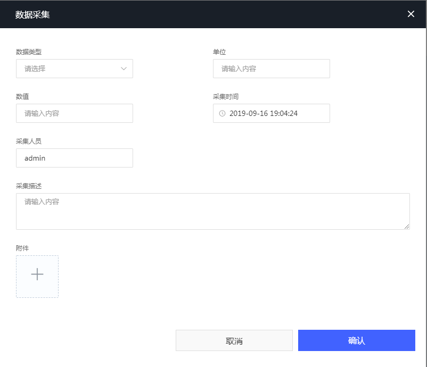This screenshot has height=367, width=427.
Task: Click the 附件 section label
Action: 22,248
